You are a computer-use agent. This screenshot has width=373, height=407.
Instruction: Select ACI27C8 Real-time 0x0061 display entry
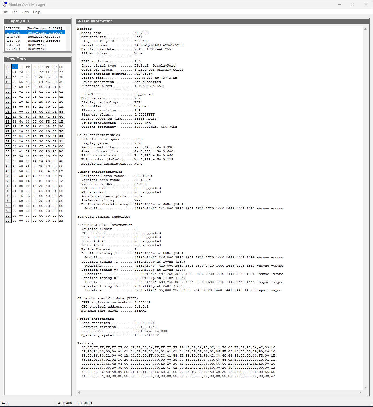point(35,29)
